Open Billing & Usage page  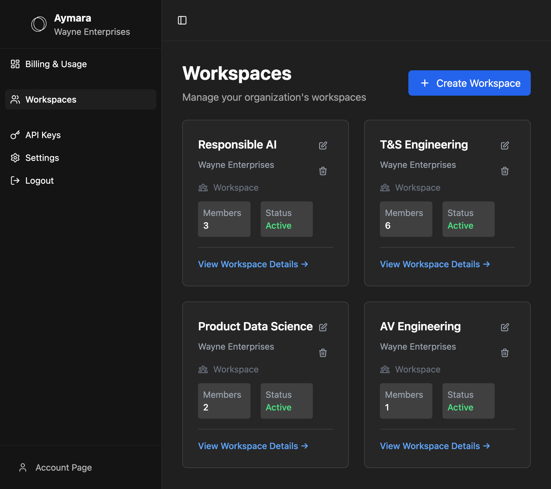[81, 64]
